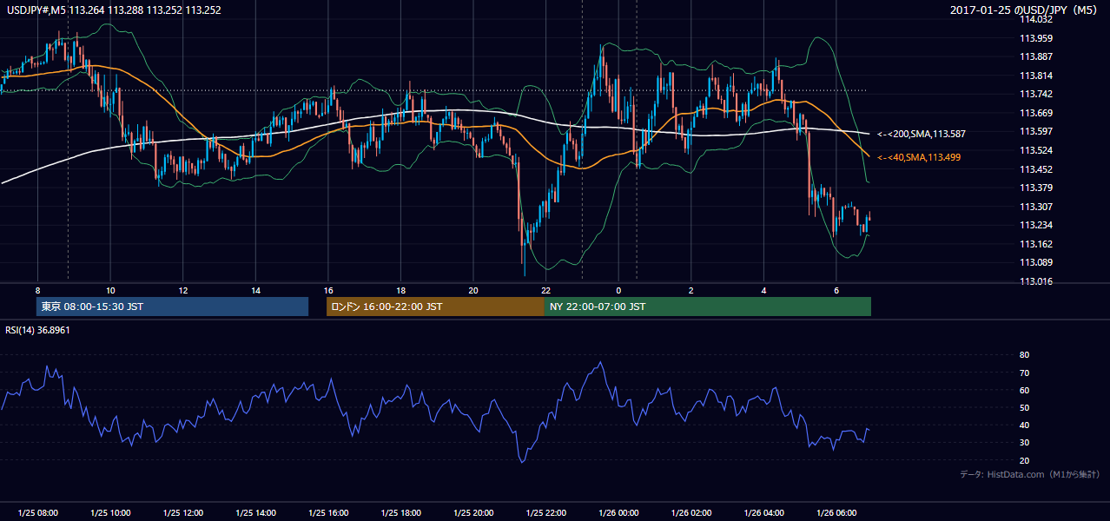Click the 40 SMA 113.499 label
The height and width of the screenshot is (521, 1110).
(918, 157)
